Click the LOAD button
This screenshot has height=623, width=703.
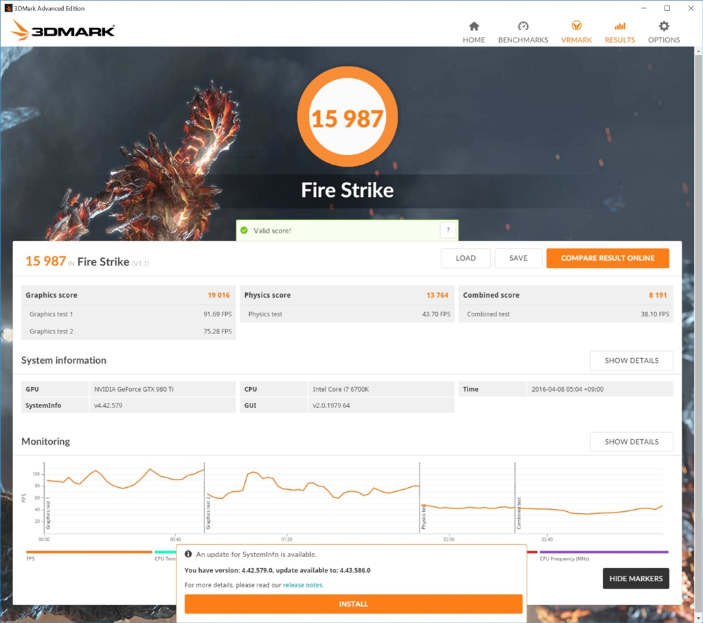point(465,258)
